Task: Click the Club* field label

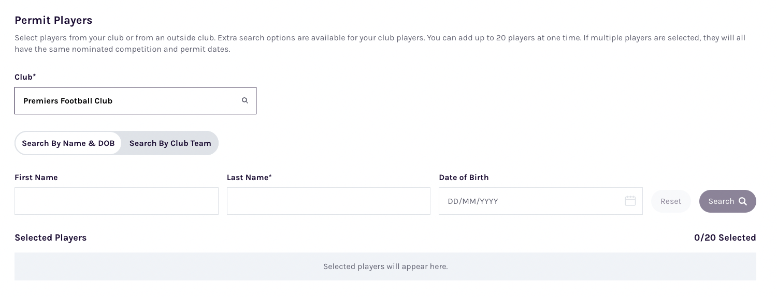Action: [25, 77]
